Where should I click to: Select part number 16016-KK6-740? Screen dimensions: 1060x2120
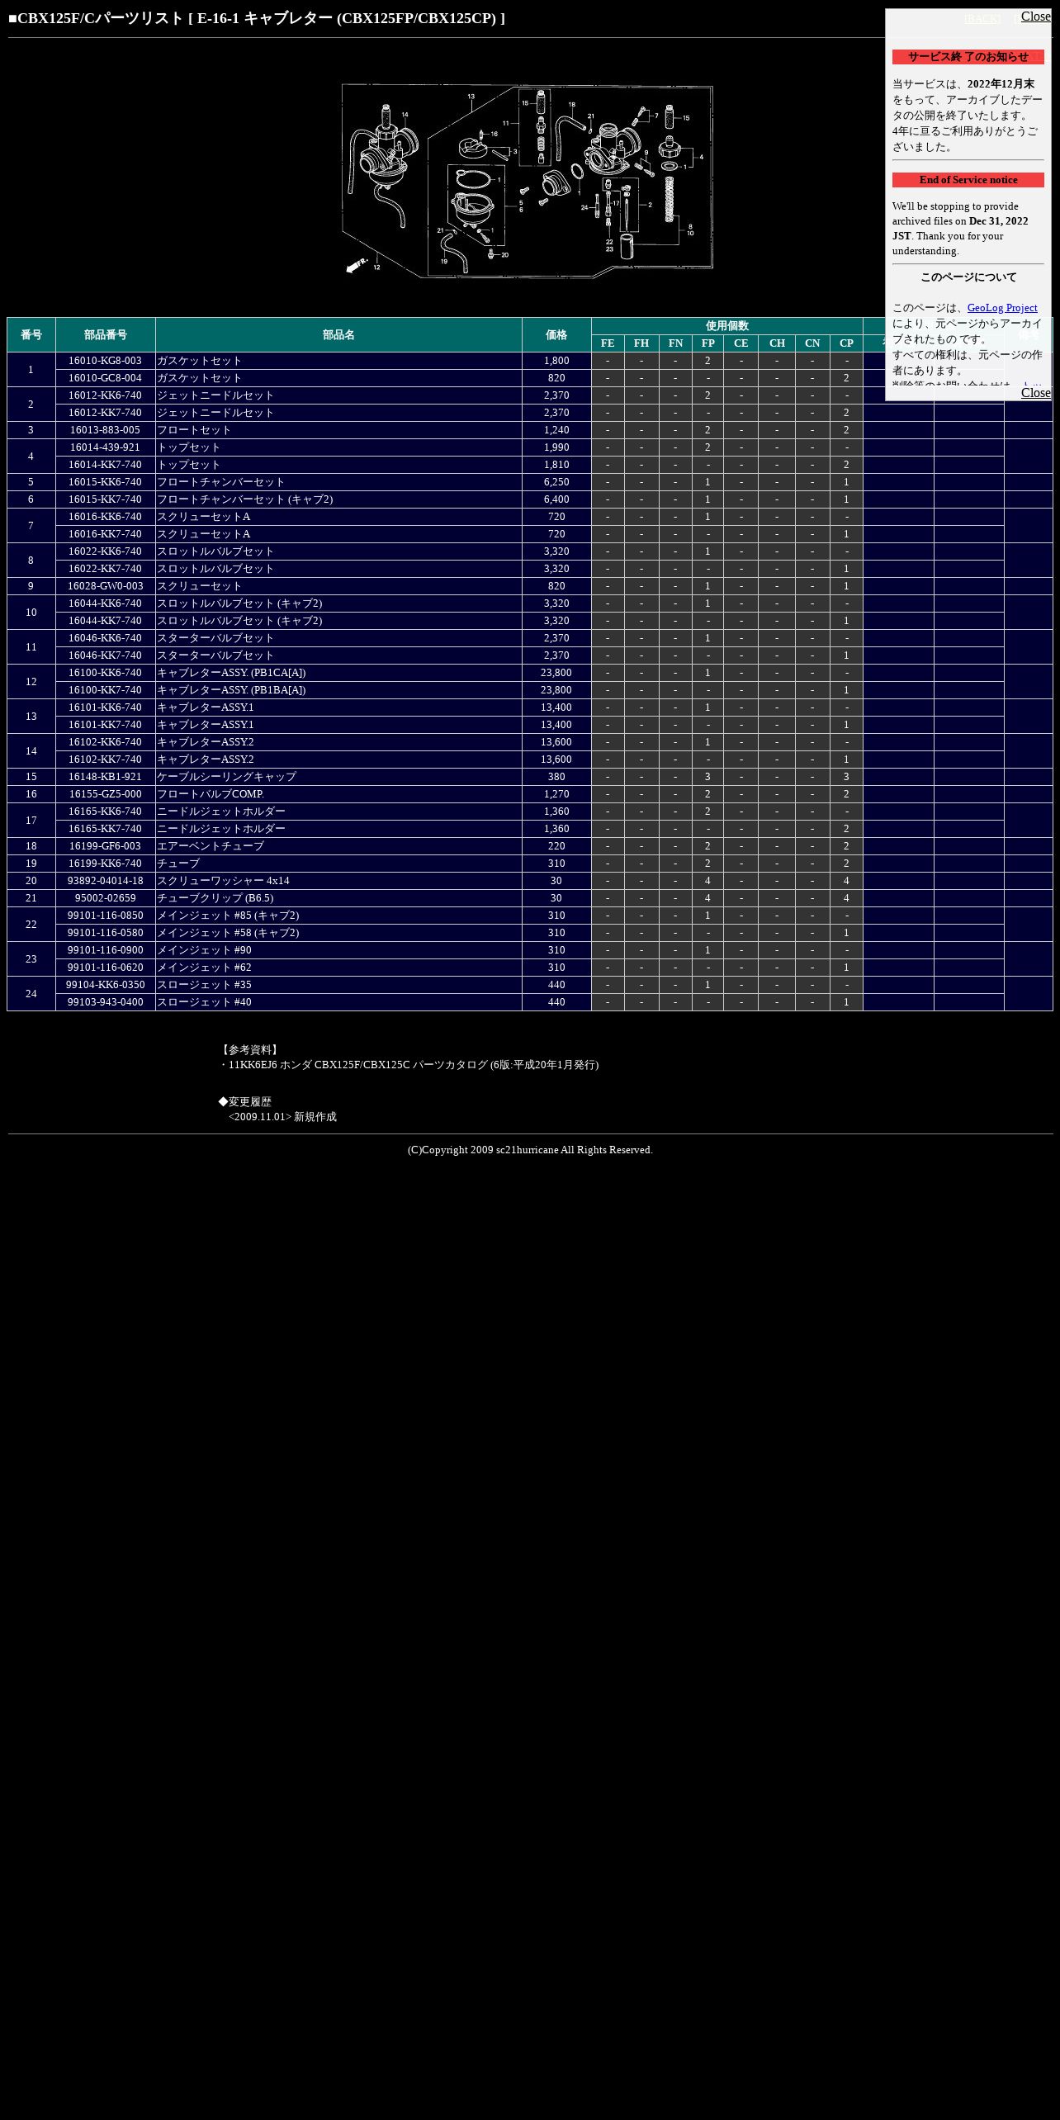(105, 517)
